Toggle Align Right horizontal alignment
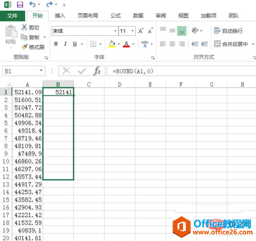Image resolution: width=256 pixels, height=241 pixels. coord(182,44)
